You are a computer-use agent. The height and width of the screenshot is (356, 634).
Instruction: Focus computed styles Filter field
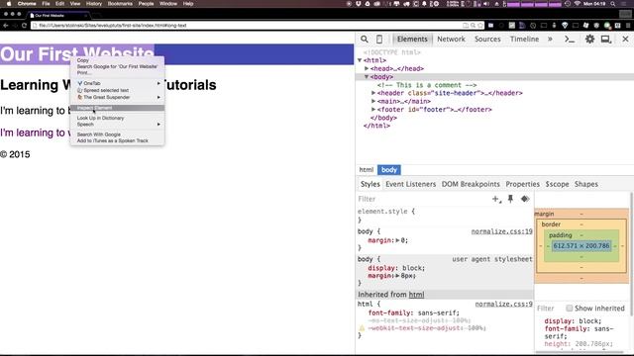(549, 308)
